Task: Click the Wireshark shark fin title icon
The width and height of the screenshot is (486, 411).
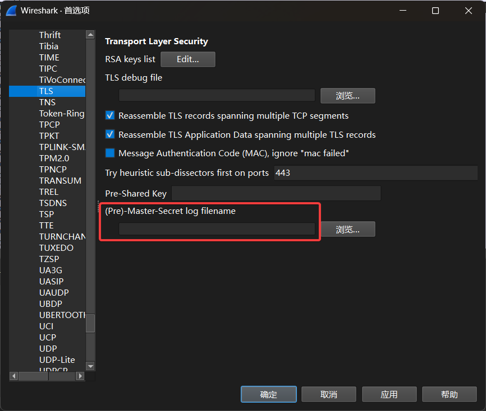Action: pos(11,11)
